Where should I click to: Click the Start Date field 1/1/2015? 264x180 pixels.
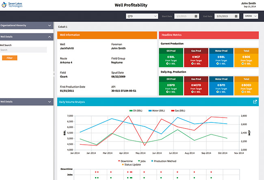(x=186, y=16)
